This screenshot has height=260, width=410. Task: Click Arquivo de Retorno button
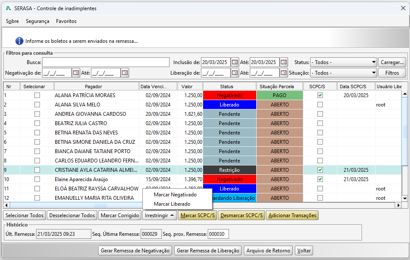268,251
